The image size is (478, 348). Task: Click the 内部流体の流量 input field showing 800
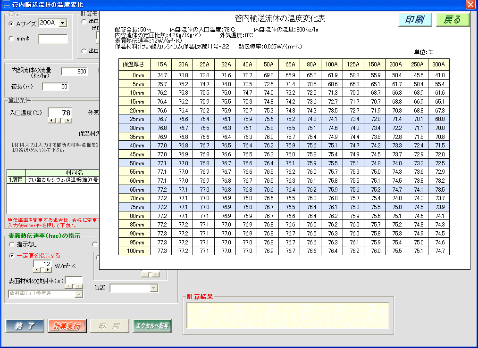[74, 72]
